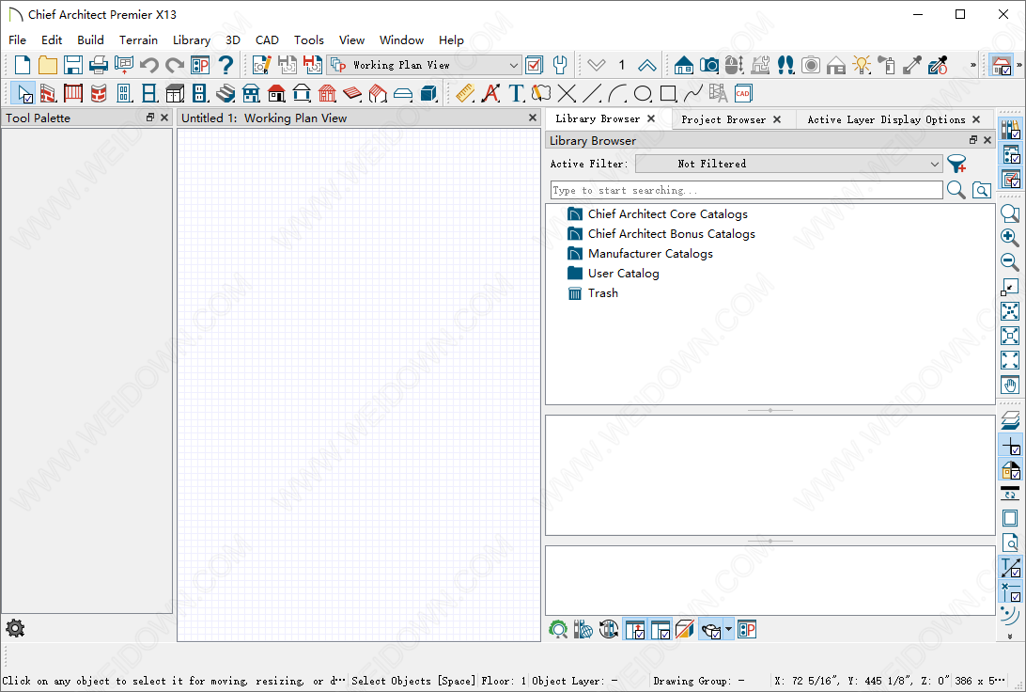Click the library search magnifier button
The width and height of the screenshot is (1026, 692).
coord(956,190)
